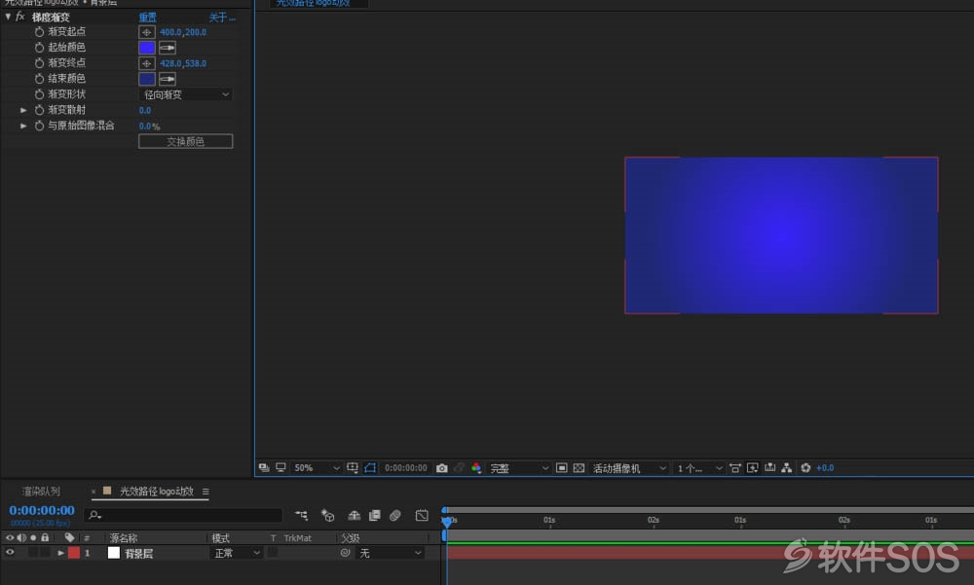The height and width of the screenshot is (585, 974).
Task: Click the motion blur icon
Action: pyautogui.click(x=395, y=516)
